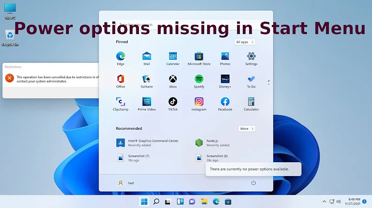Image resolution: width=372 pixels, height=208 pixels.
Task: Open Microsoft Store pinned app
Action: tap(199, 58)
